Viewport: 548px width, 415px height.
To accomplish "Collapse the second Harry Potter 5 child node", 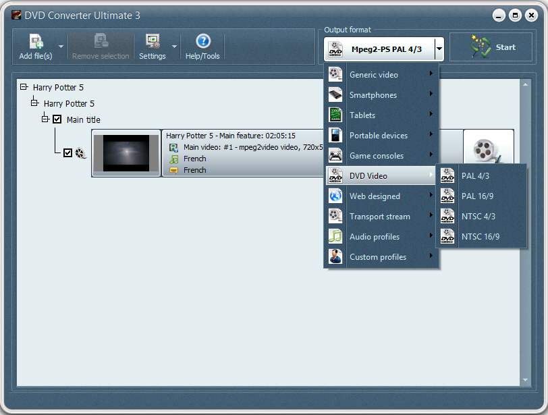I will pos(34,103).
